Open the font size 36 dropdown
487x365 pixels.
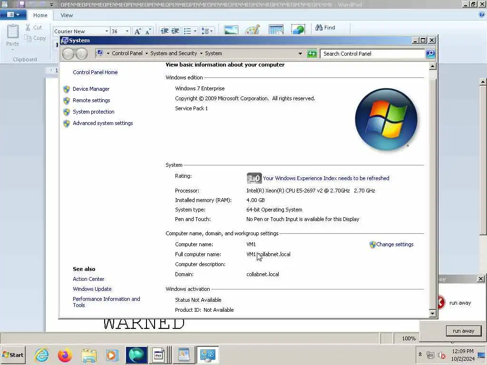[127, 31]
